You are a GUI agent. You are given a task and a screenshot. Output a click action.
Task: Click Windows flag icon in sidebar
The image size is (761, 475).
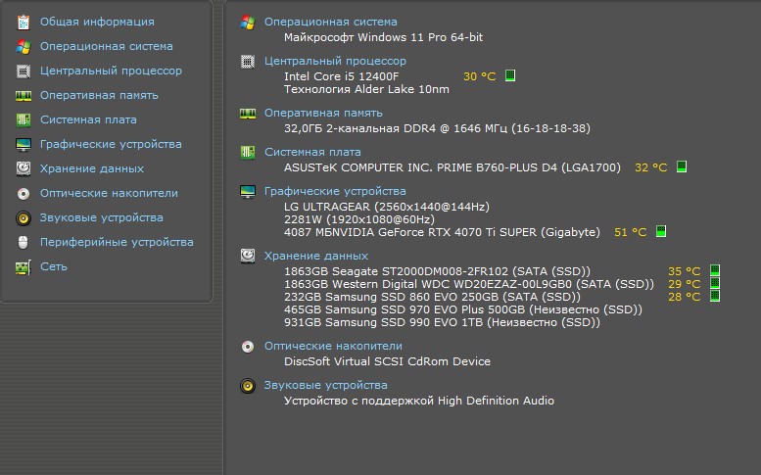[24, 47]
